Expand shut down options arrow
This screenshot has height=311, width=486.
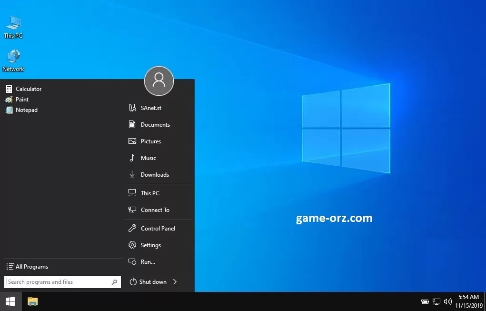175,282
